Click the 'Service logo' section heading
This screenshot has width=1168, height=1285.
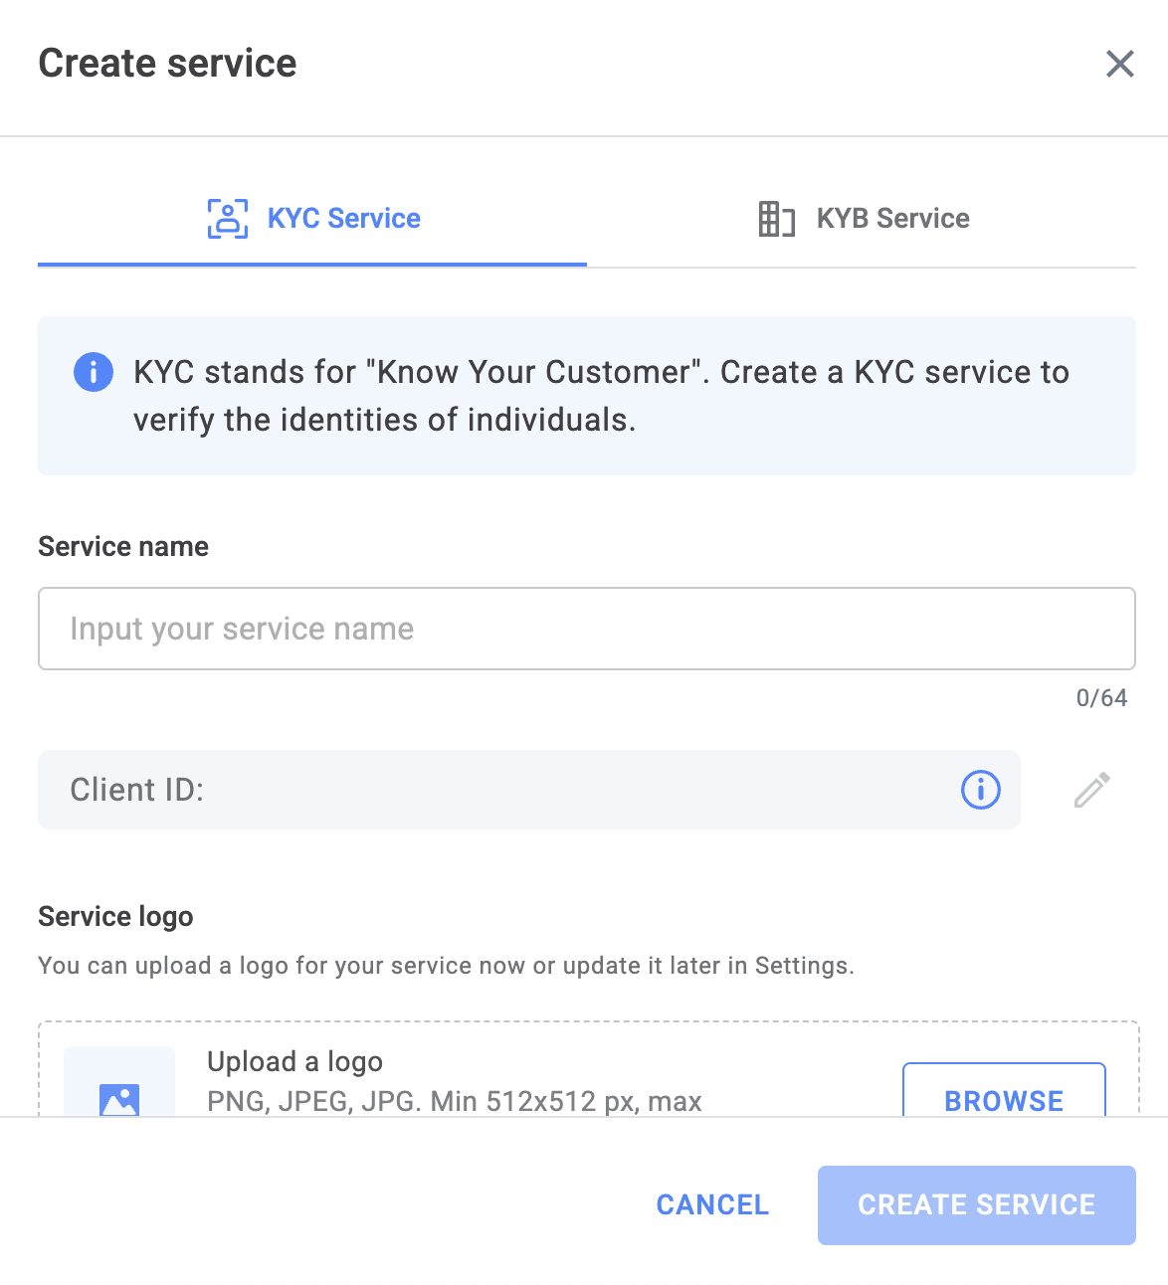pyautogui.click(x=115, y=917)
